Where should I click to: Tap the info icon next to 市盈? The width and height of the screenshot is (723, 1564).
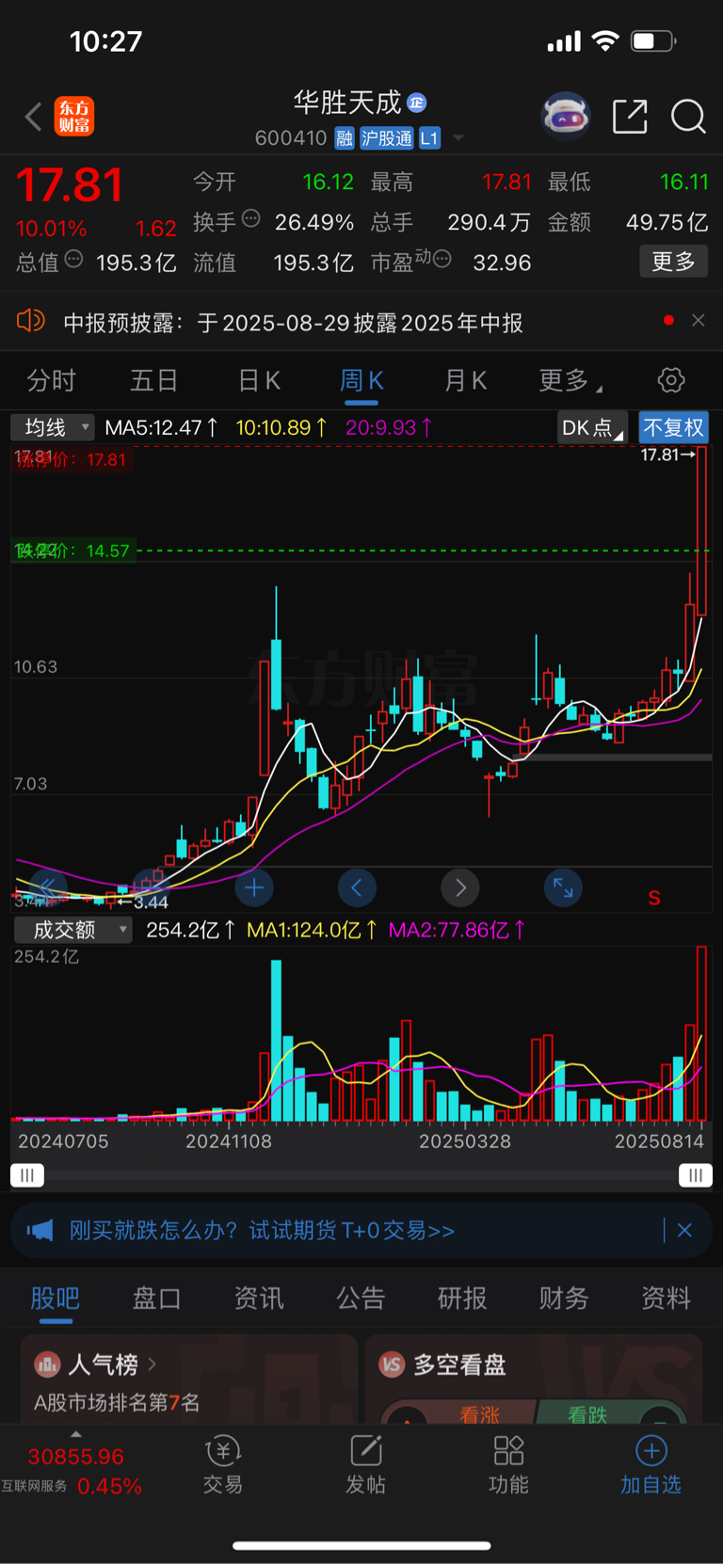tap(442, 259)
